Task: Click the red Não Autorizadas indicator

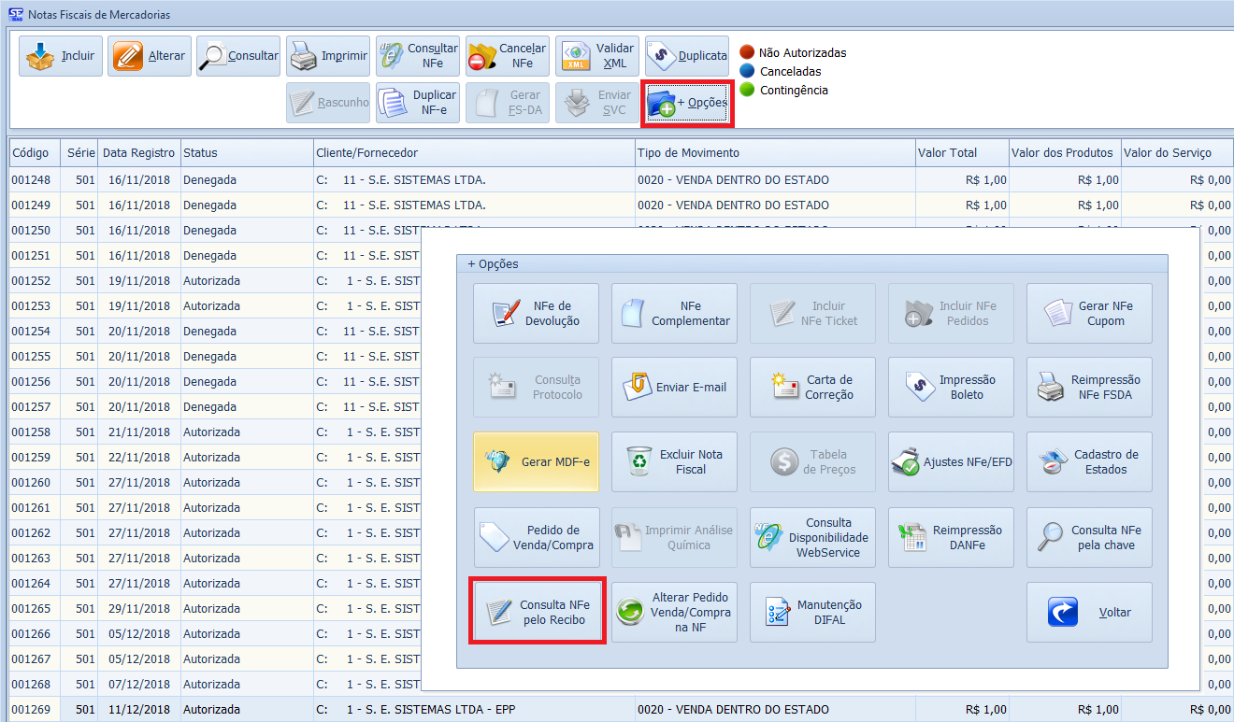Action: coord(747,52)
